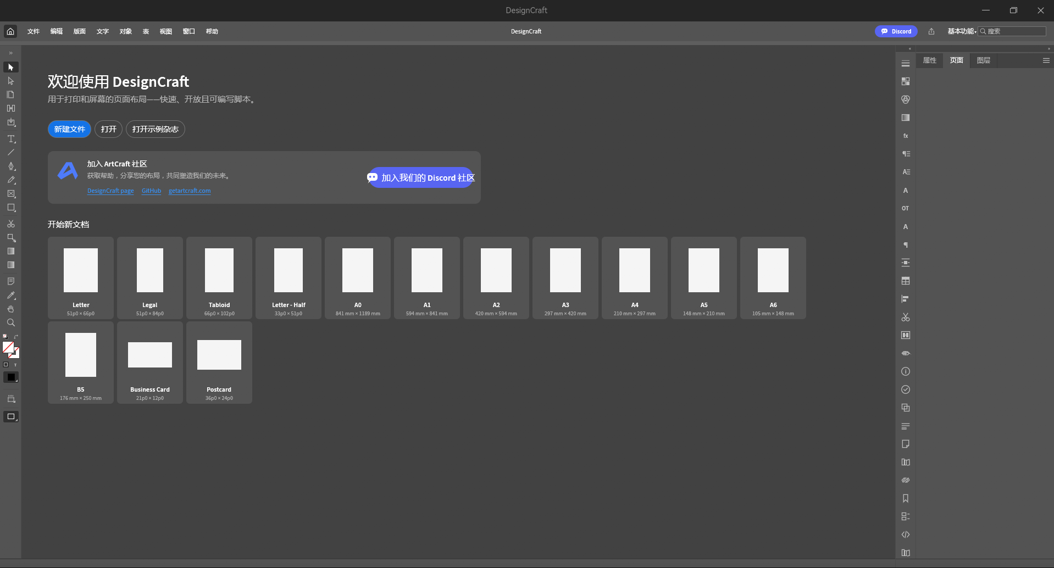This screenshot has height=568, width=1054.
Task: Select the Selection arrow tool
Action: coord(10,67)
